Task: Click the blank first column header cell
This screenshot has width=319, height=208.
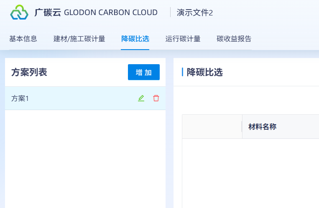Action: [212, 127]
